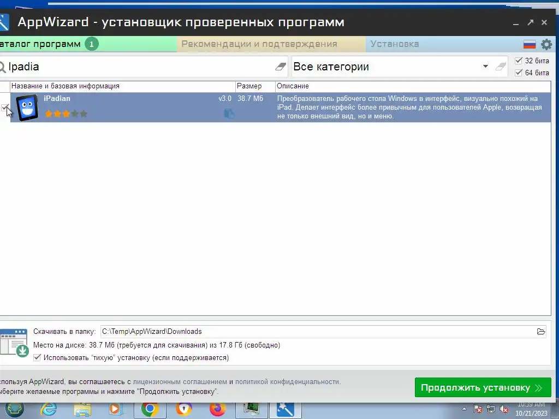Switch to Каталог программ tab
559x419 pixels.
click(88, 44)
